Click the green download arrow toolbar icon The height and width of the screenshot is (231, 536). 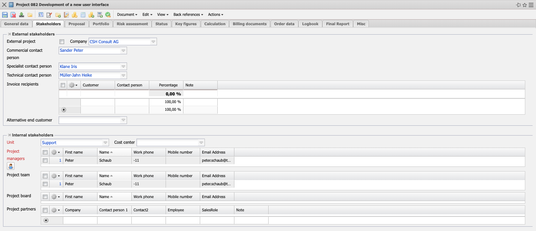tap(21, 15)
